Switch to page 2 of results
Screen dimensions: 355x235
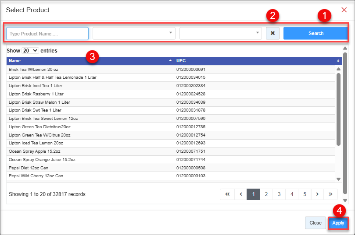266,194
